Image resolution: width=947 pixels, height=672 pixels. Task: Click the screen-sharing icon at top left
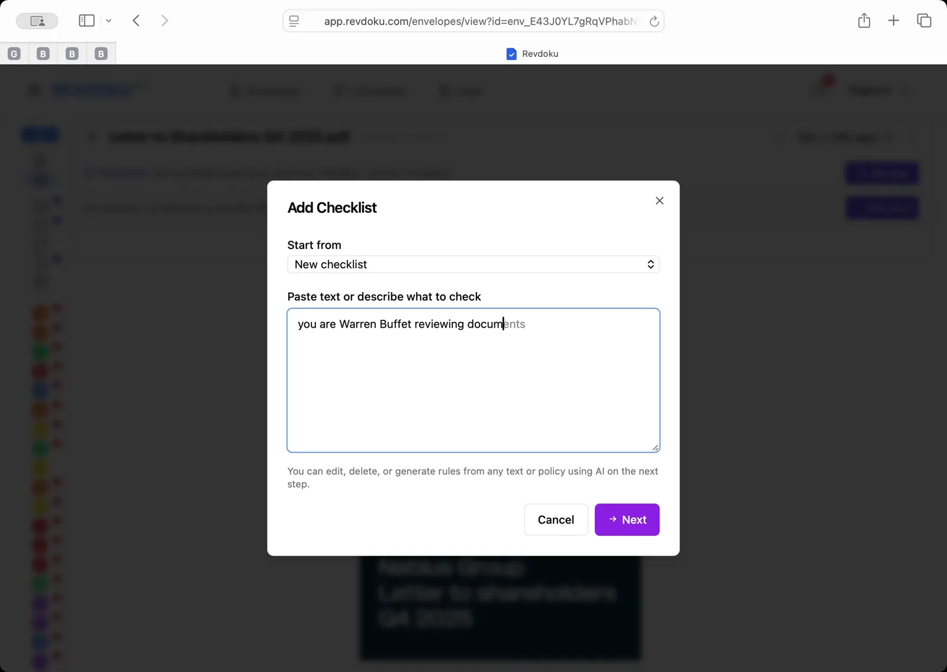(x=37, y=20)
